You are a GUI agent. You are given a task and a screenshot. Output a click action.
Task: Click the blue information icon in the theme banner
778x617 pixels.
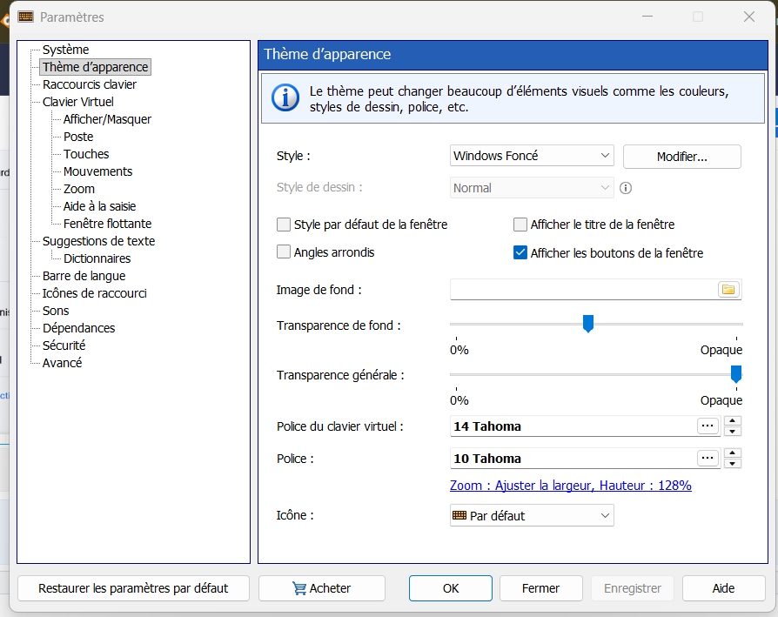pyautogui.click(x=285, y=97)
